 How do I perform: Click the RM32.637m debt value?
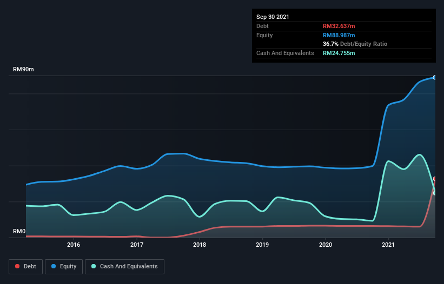(x=339, y=26)
